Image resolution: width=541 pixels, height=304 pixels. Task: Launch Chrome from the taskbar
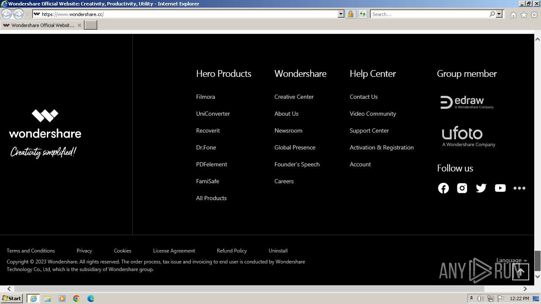point(77,299)
